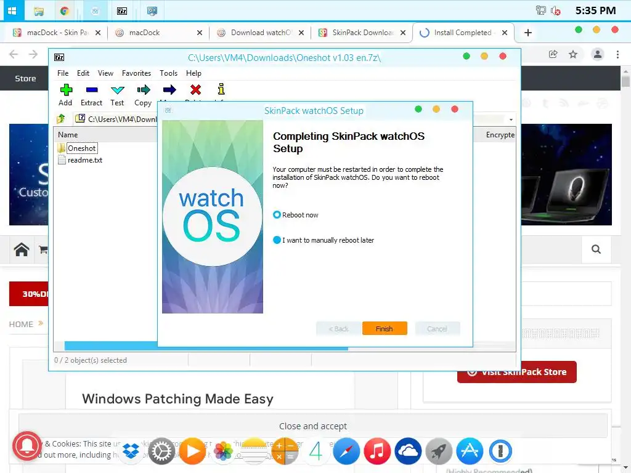Click the Chrome share page icon
Screen dimensions: 631x473
pyautogui.click(x=553, y=54)
